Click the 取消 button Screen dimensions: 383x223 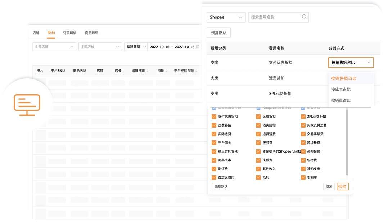(329, 187)
